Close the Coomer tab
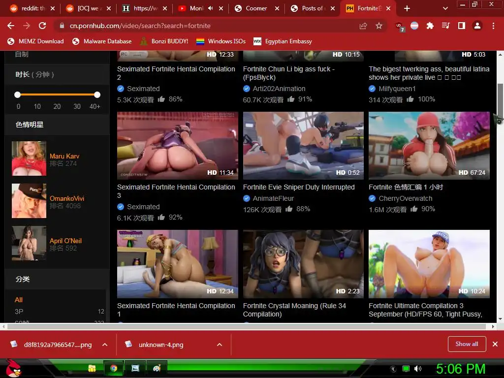 coord(277,8)
